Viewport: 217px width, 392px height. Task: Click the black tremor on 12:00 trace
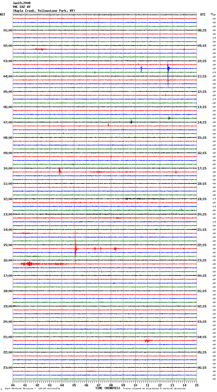(x=127, y=199)
